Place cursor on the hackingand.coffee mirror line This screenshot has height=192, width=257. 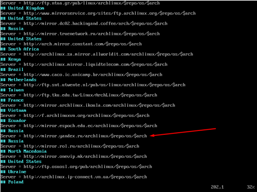point(84,23)
